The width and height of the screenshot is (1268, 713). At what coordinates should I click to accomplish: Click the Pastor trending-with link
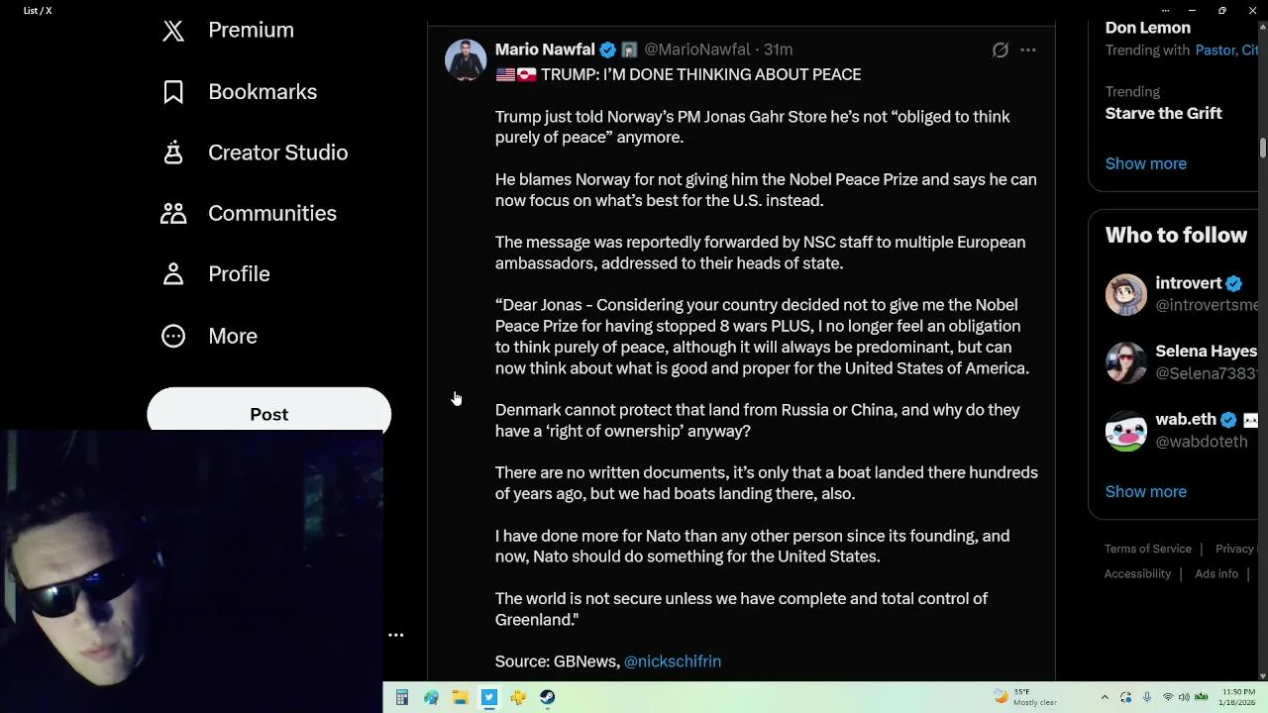click(x=1215, y=50)
